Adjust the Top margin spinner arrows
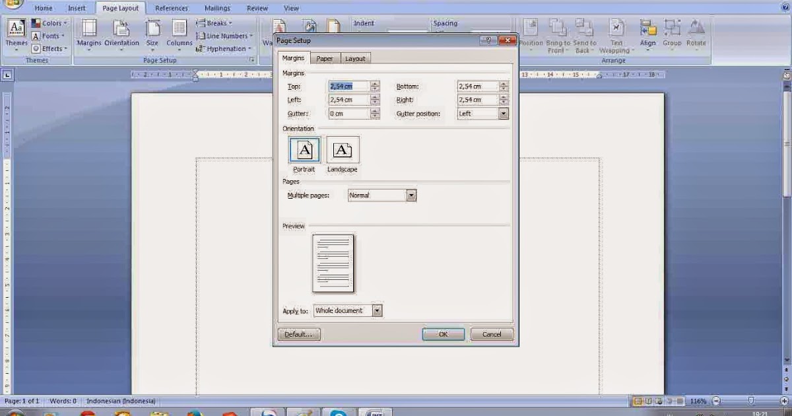The height and width of the screenshot is (416, 792). coord(375,87)
